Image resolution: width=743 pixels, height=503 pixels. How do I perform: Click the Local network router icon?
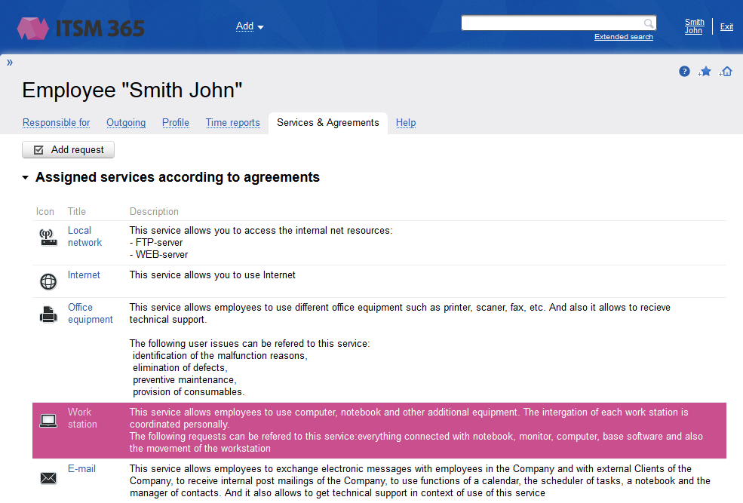point(48,238)
